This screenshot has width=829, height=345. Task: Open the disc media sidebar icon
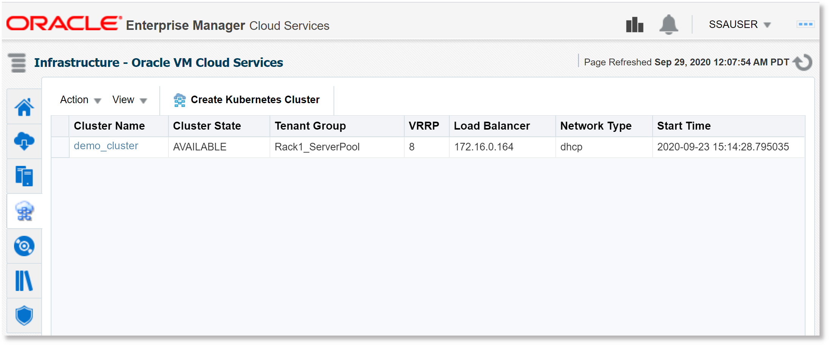[24, 246]
